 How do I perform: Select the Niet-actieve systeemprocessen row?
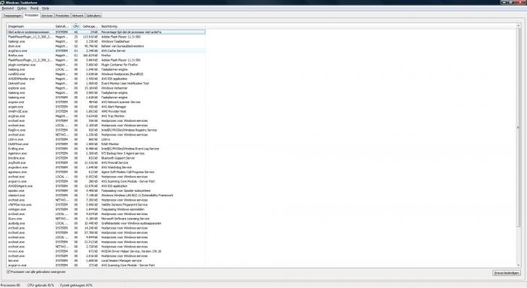point(106,32)
